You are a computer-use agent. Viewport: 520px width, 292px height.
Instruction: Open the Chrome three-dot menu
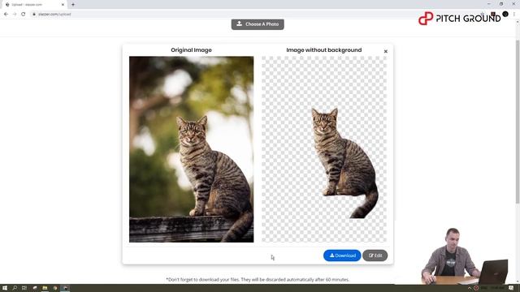click(514, 15)
